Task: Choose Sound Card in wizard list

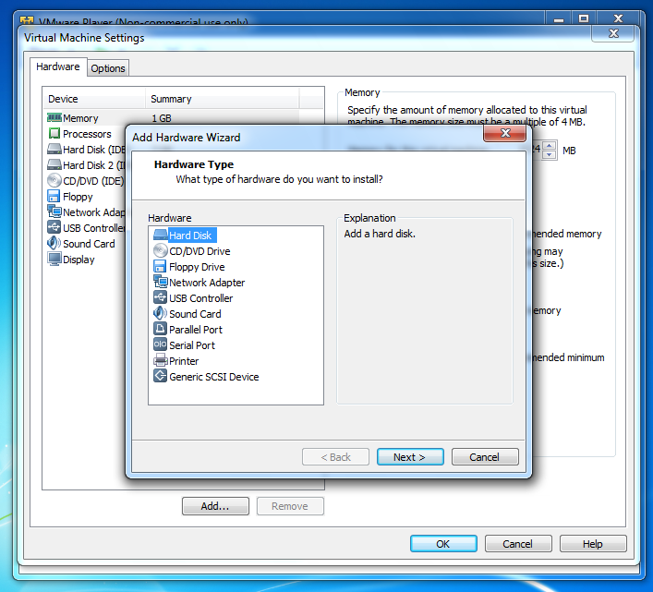Action: click(x=195, y=314)
